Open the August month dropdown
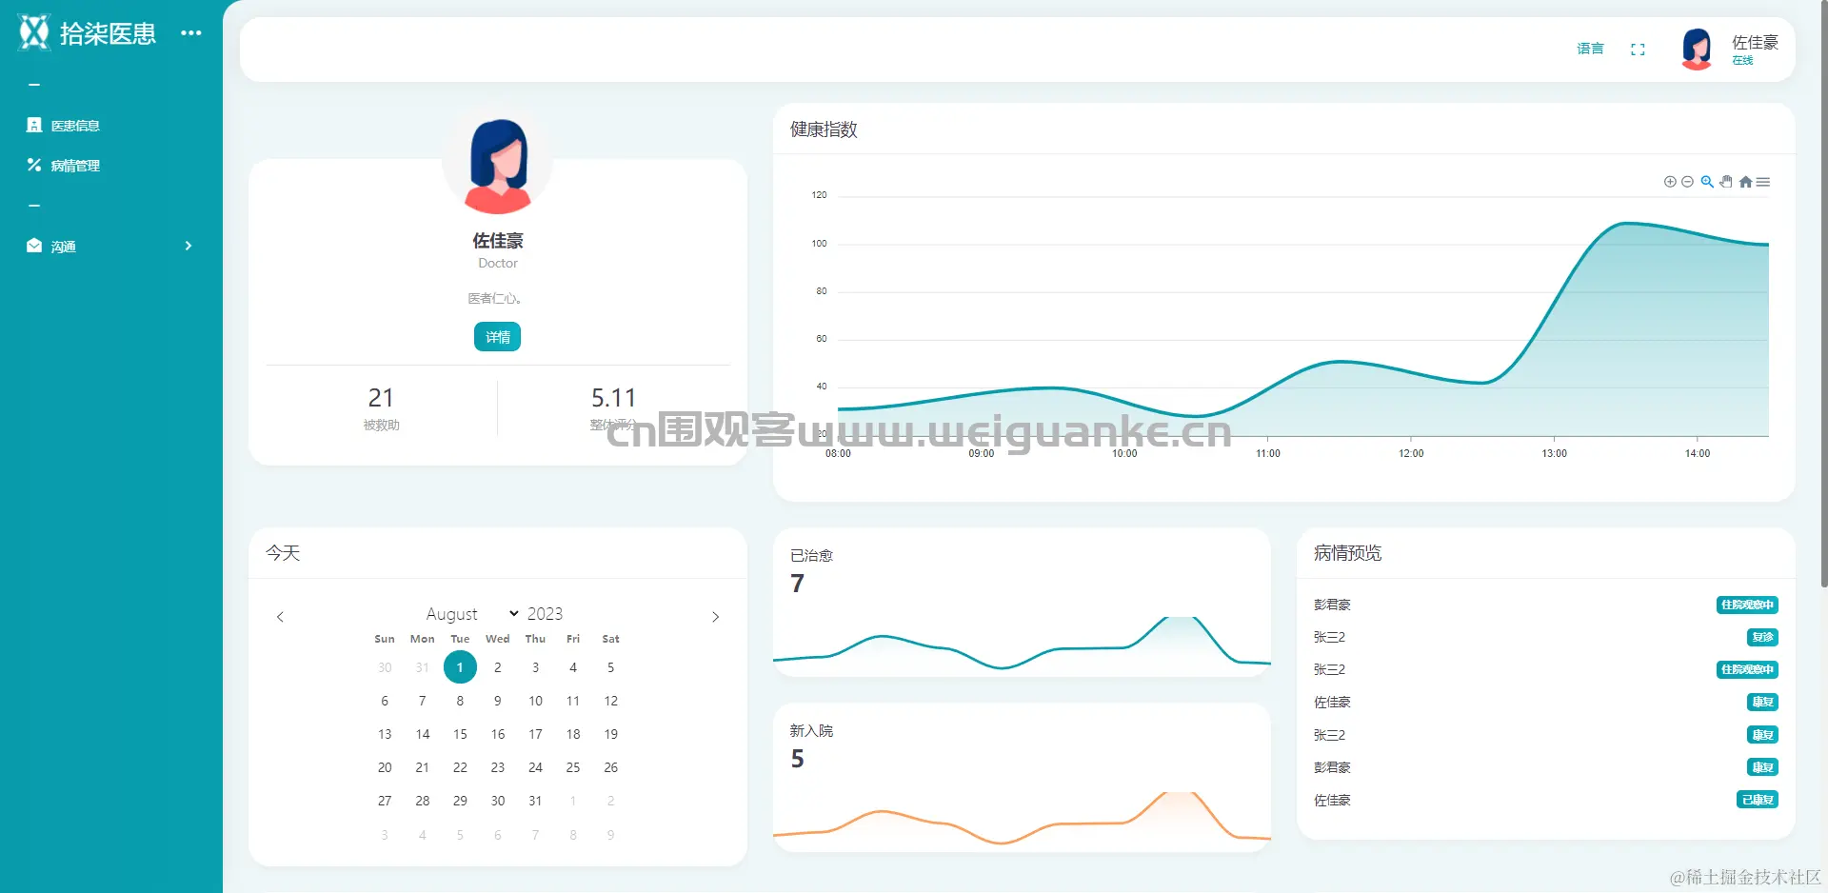 point(472,614)
